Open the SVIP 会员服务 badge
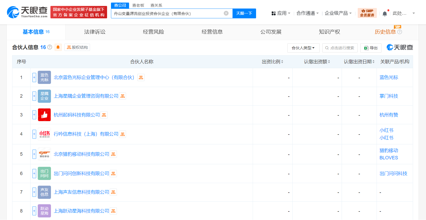The height and width of the screenshot is (220, 426). pos(367,13)
